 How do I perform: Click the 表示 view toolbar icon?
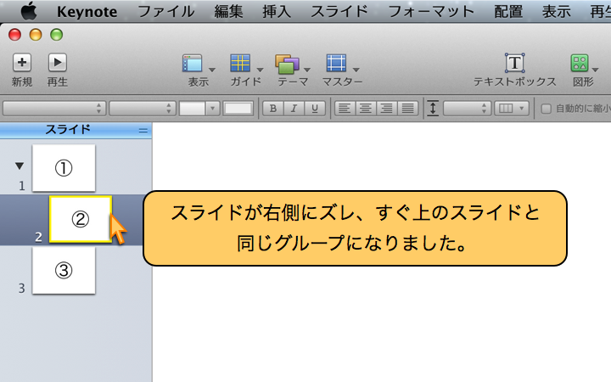point(192,63)
